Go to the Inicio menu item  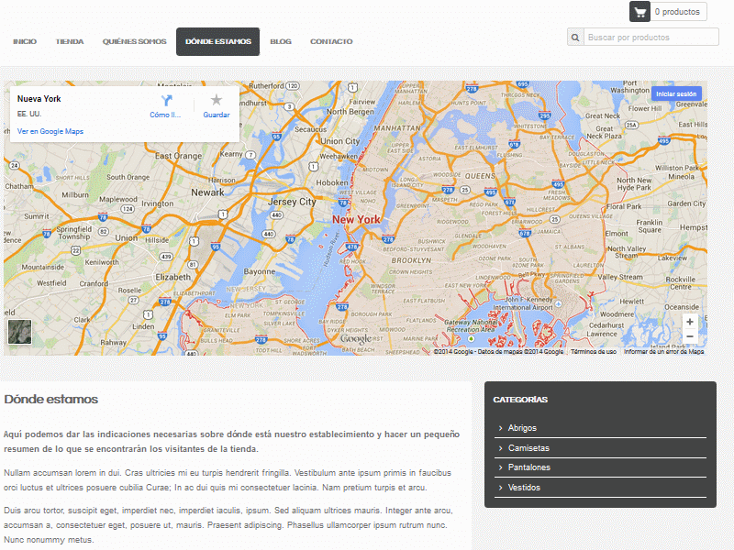pos(25,41)
